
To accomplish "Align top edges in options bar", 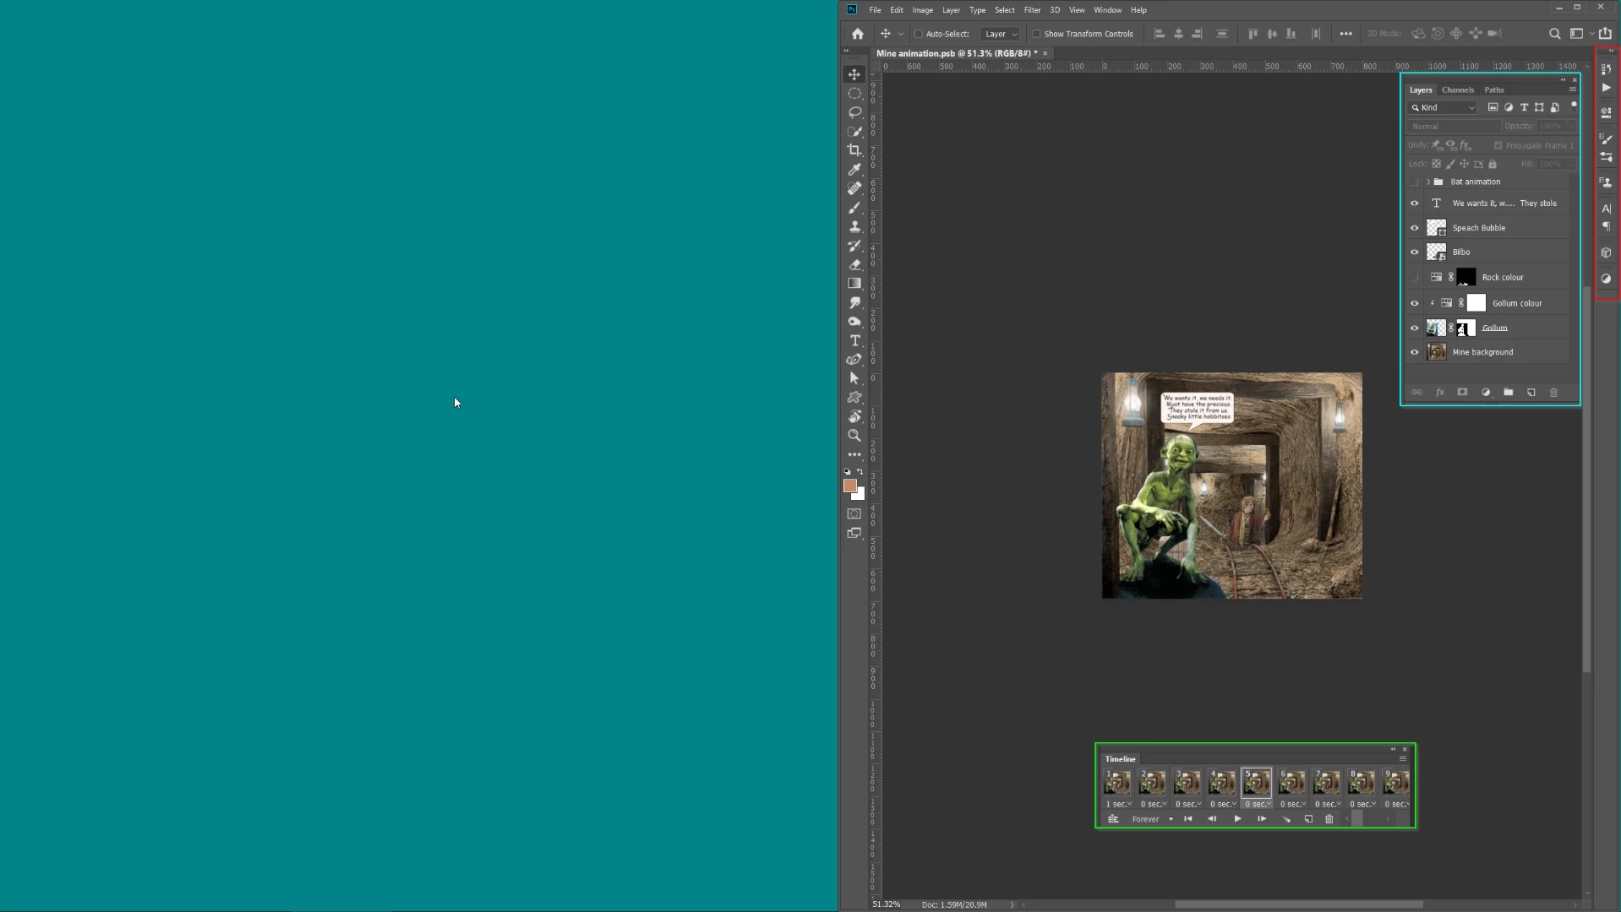I will [x=1253, y=34].
